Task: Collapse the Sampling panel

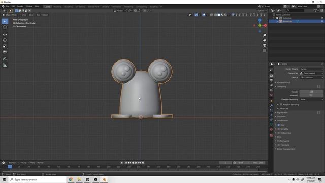Action: [x=281, y=87]
